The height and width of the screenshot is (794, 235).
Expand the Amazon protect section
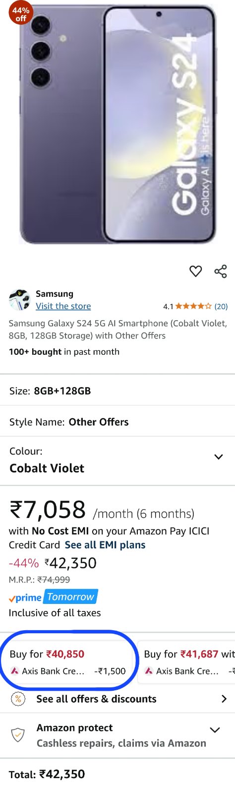pos(215,729)
